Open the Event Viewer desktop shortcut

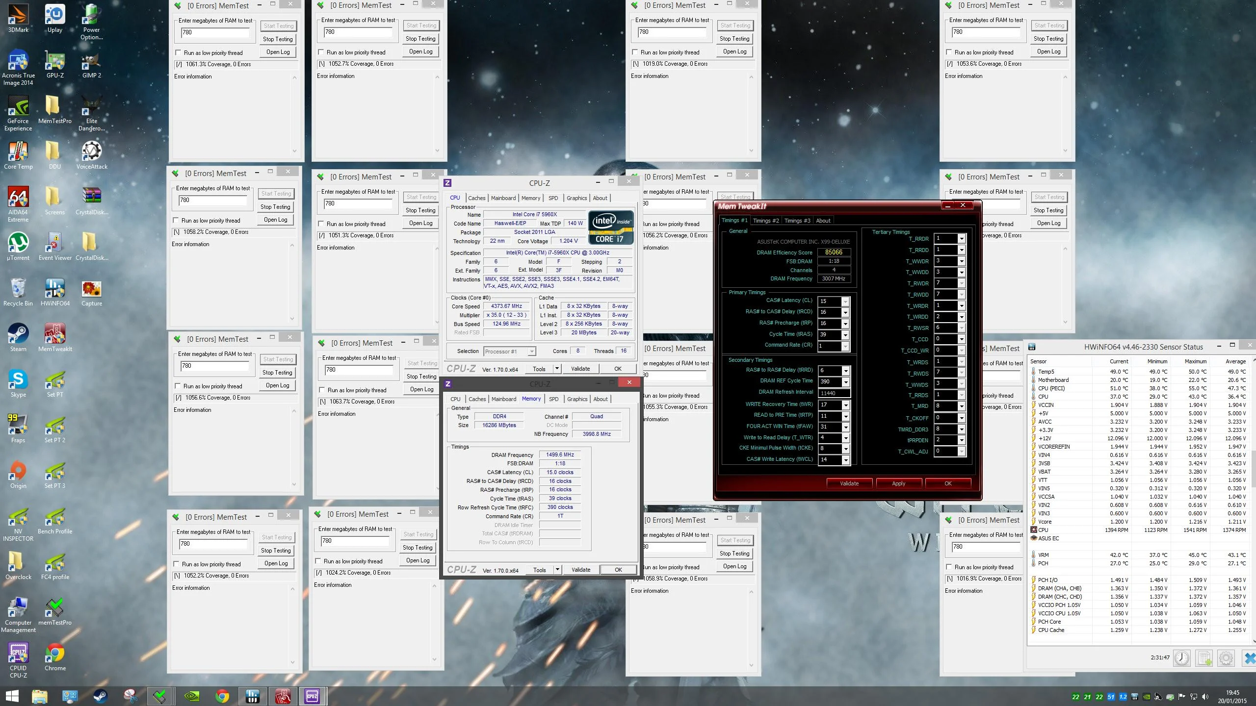tap(55, 247)
